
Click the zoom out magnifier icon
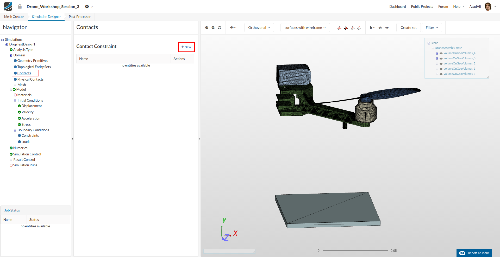pyautogui.click(x=213, y=28)
